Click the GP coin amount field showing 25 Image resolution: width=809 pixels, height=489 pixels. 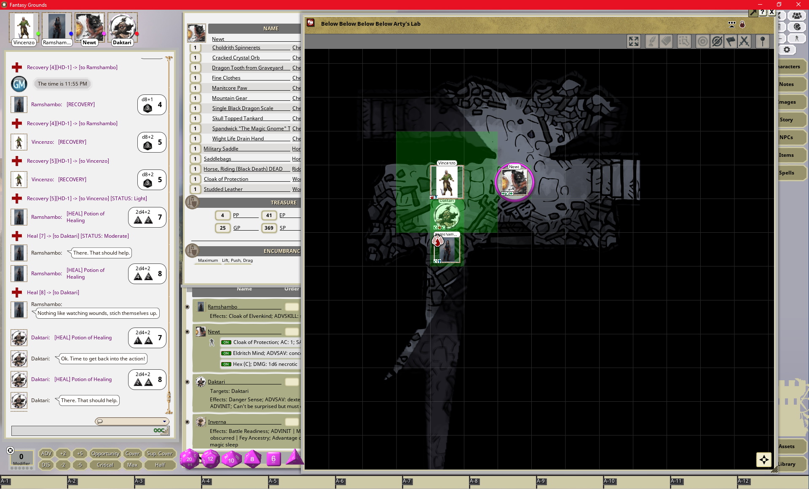coord(222,228)
